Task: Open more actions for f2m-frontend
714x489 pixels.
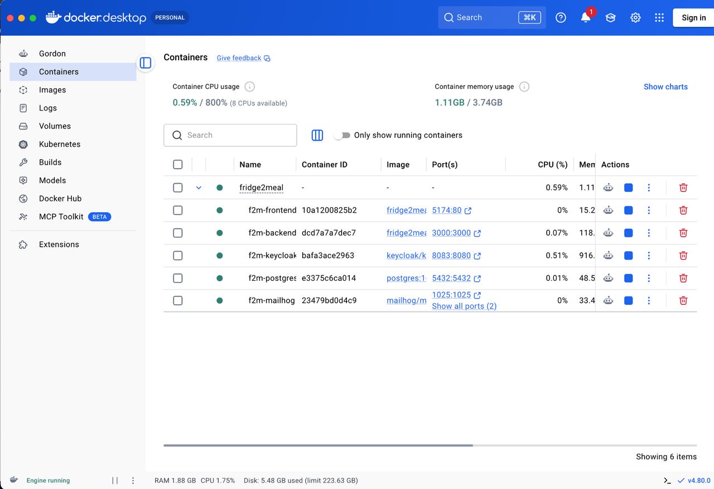Action: 649,210
